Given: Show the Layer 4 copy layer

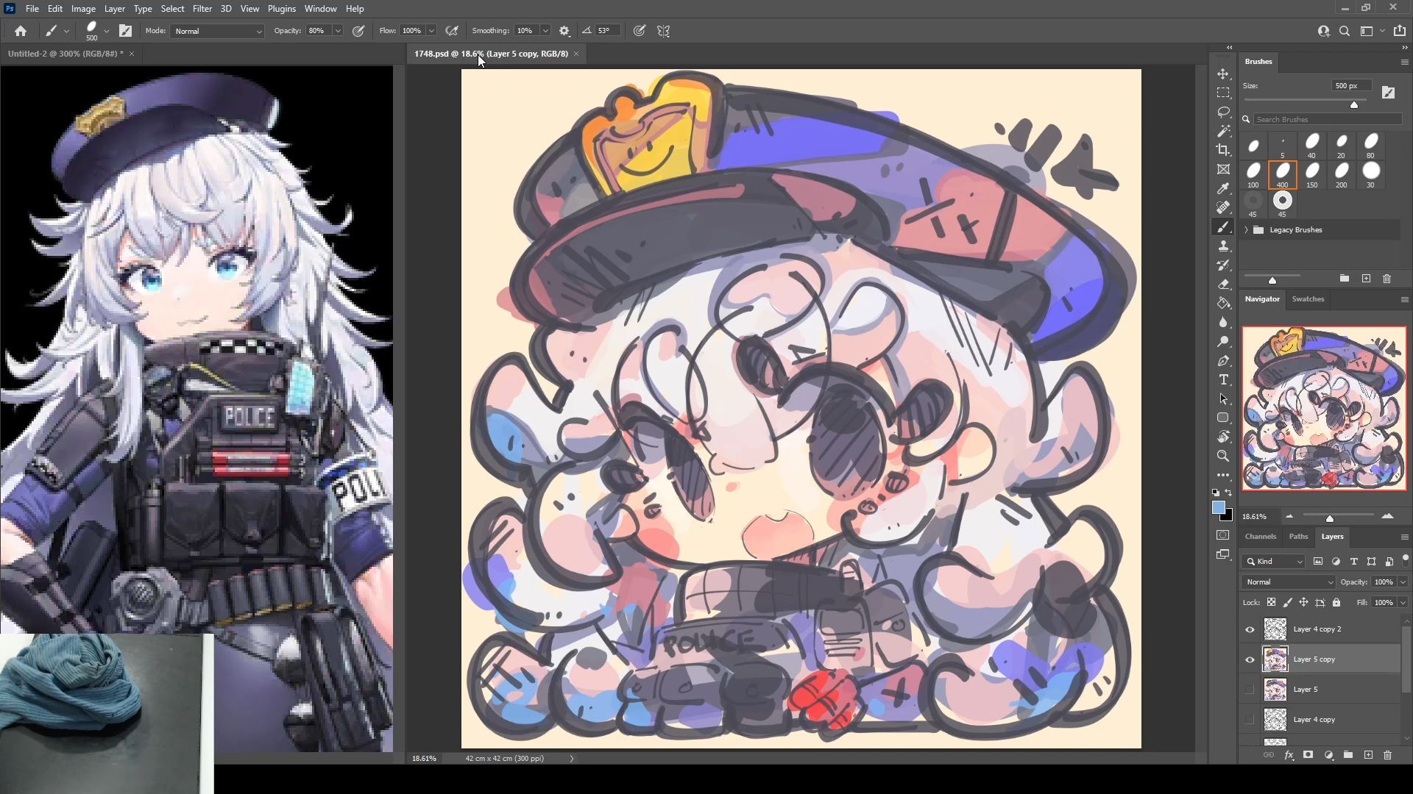Looking at the screenshot, I should click(1250, 720).
